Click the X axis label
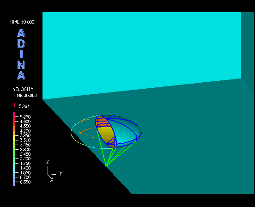Viewport: 255px width, 207px height. [x=52, y=180]
